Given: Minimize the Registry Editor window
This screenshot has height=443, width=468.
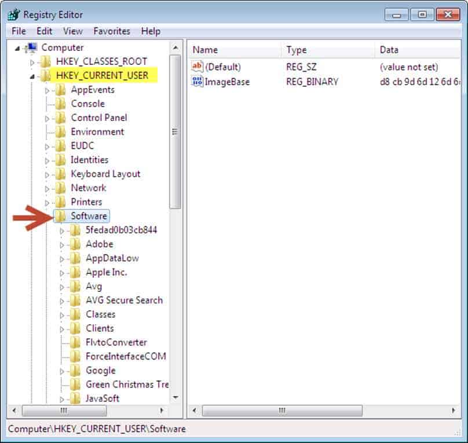Looking at the screenshot, I should (x=396, y=14).
